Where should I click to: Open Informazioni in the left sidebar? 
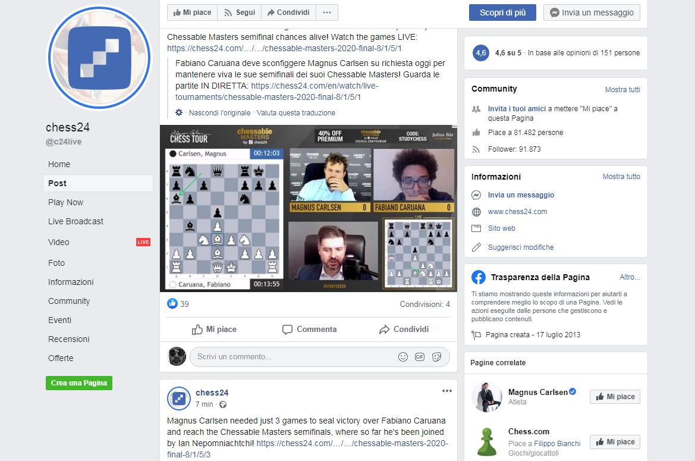click(71, 282)
